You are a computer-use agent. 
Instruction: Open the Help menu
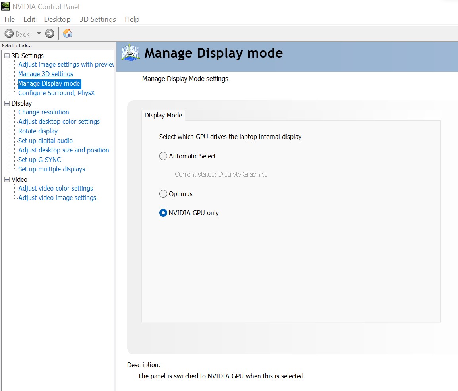[x=132, y=19]
